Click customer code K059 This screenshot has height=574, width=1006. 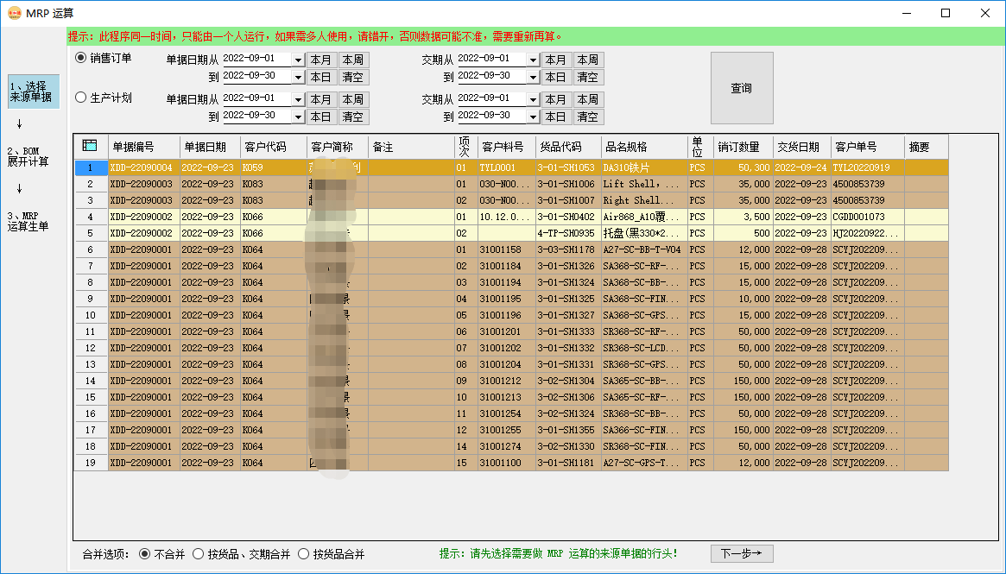pos(274,167)
